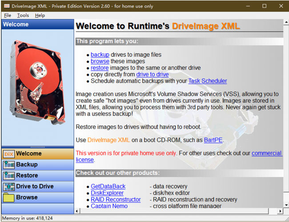The image size is (289, 222).
Task: Click the vertical scrollbar down arrow
Action: click(286, 205)
